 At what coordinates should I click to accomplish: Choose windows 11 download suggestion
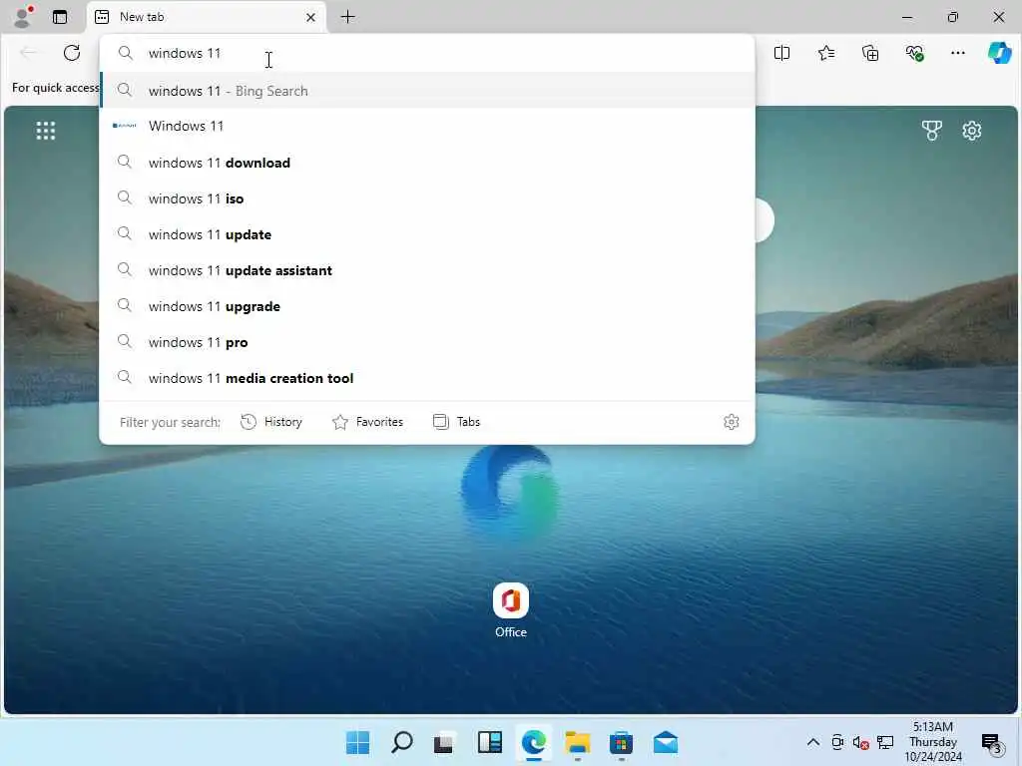427,163
